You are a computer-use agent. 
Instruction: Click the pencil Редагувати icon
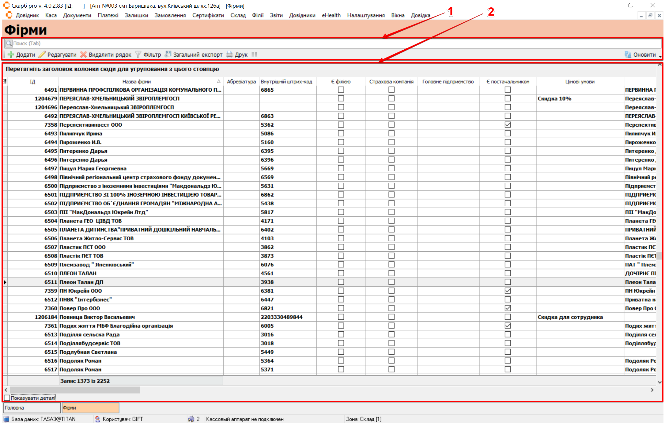coord(42,55)
